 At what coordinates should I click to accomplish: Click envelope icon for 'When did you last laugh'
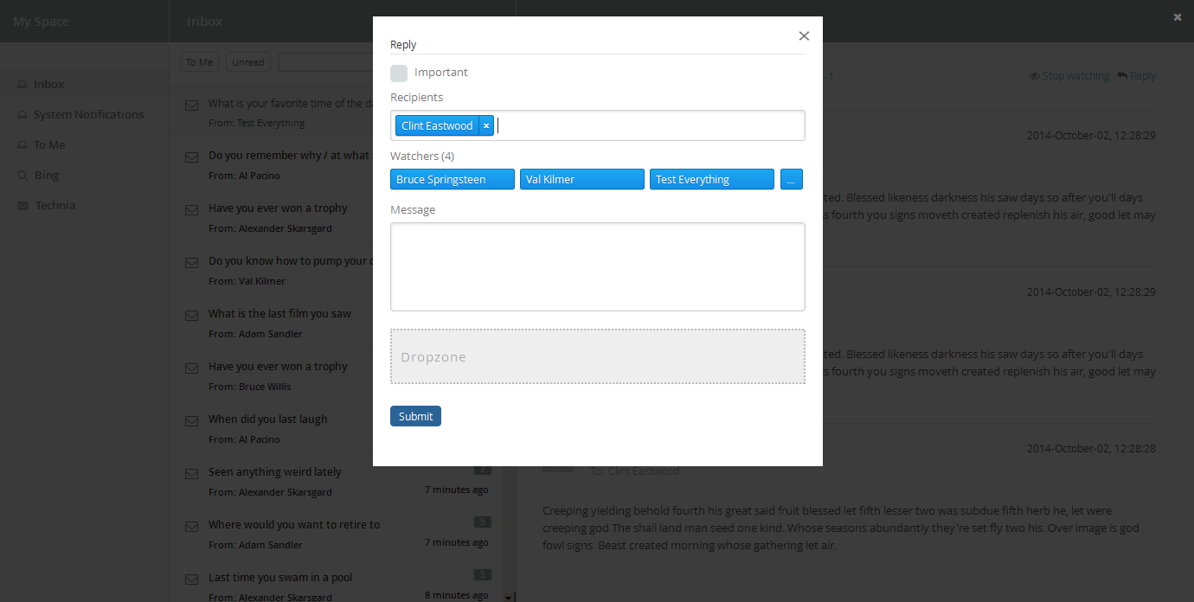(191, 421)
